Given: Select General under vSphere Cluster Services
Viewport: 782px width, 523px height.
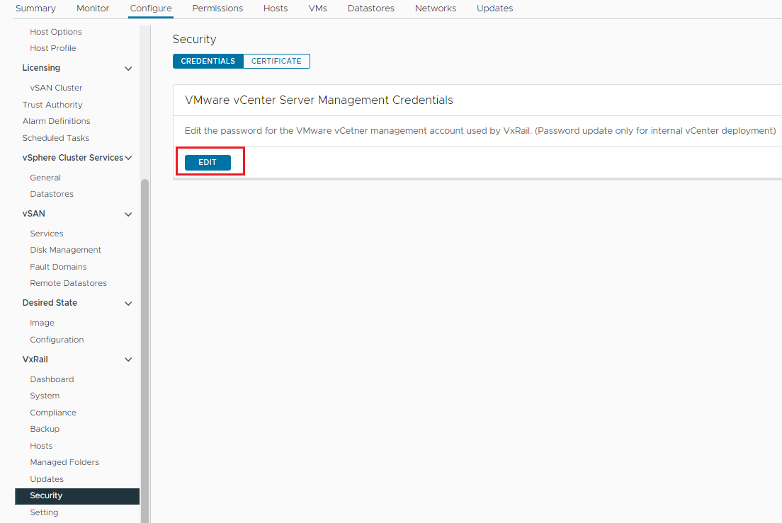Looking at the screenshot, I should tap(45, 178).
